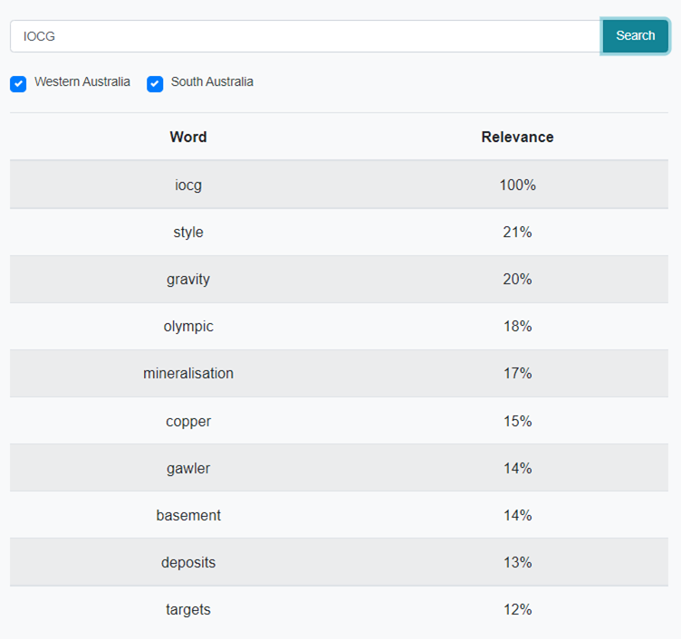The image size is (681, 639).
Task: Click the 100% relevance value
Action: click(x=517, y=185)
